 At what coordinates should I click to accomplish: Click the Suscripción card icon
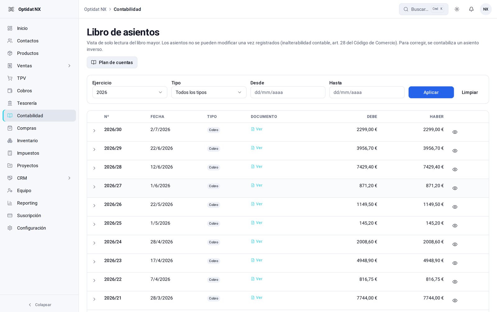click(10, 215)
